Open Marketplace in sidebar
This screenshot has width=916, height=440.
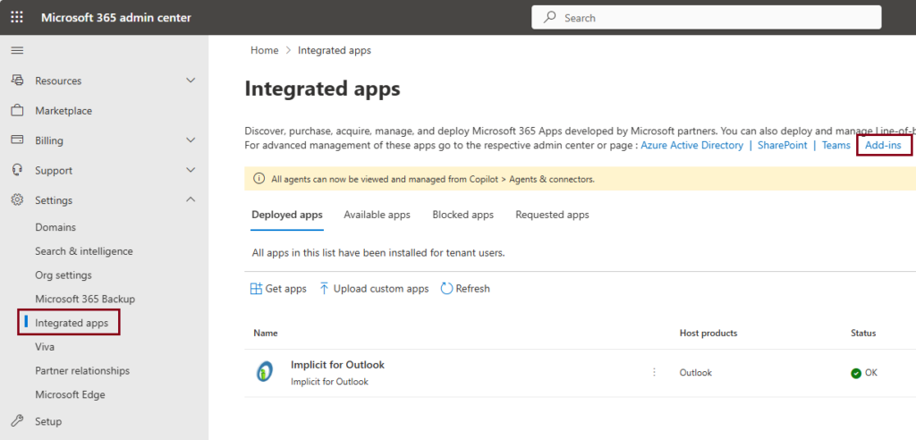pyautogui.click(x=64, y=110)
